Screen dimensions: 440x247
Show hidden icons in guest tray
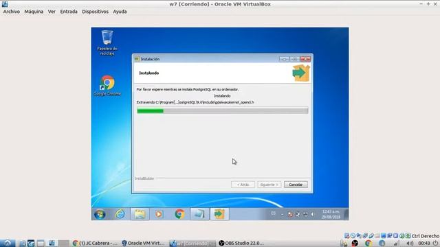point(283,215)
